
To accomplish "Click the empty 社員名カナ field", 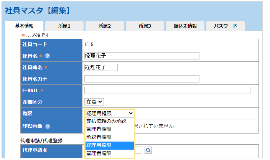I will pos(142,79).
